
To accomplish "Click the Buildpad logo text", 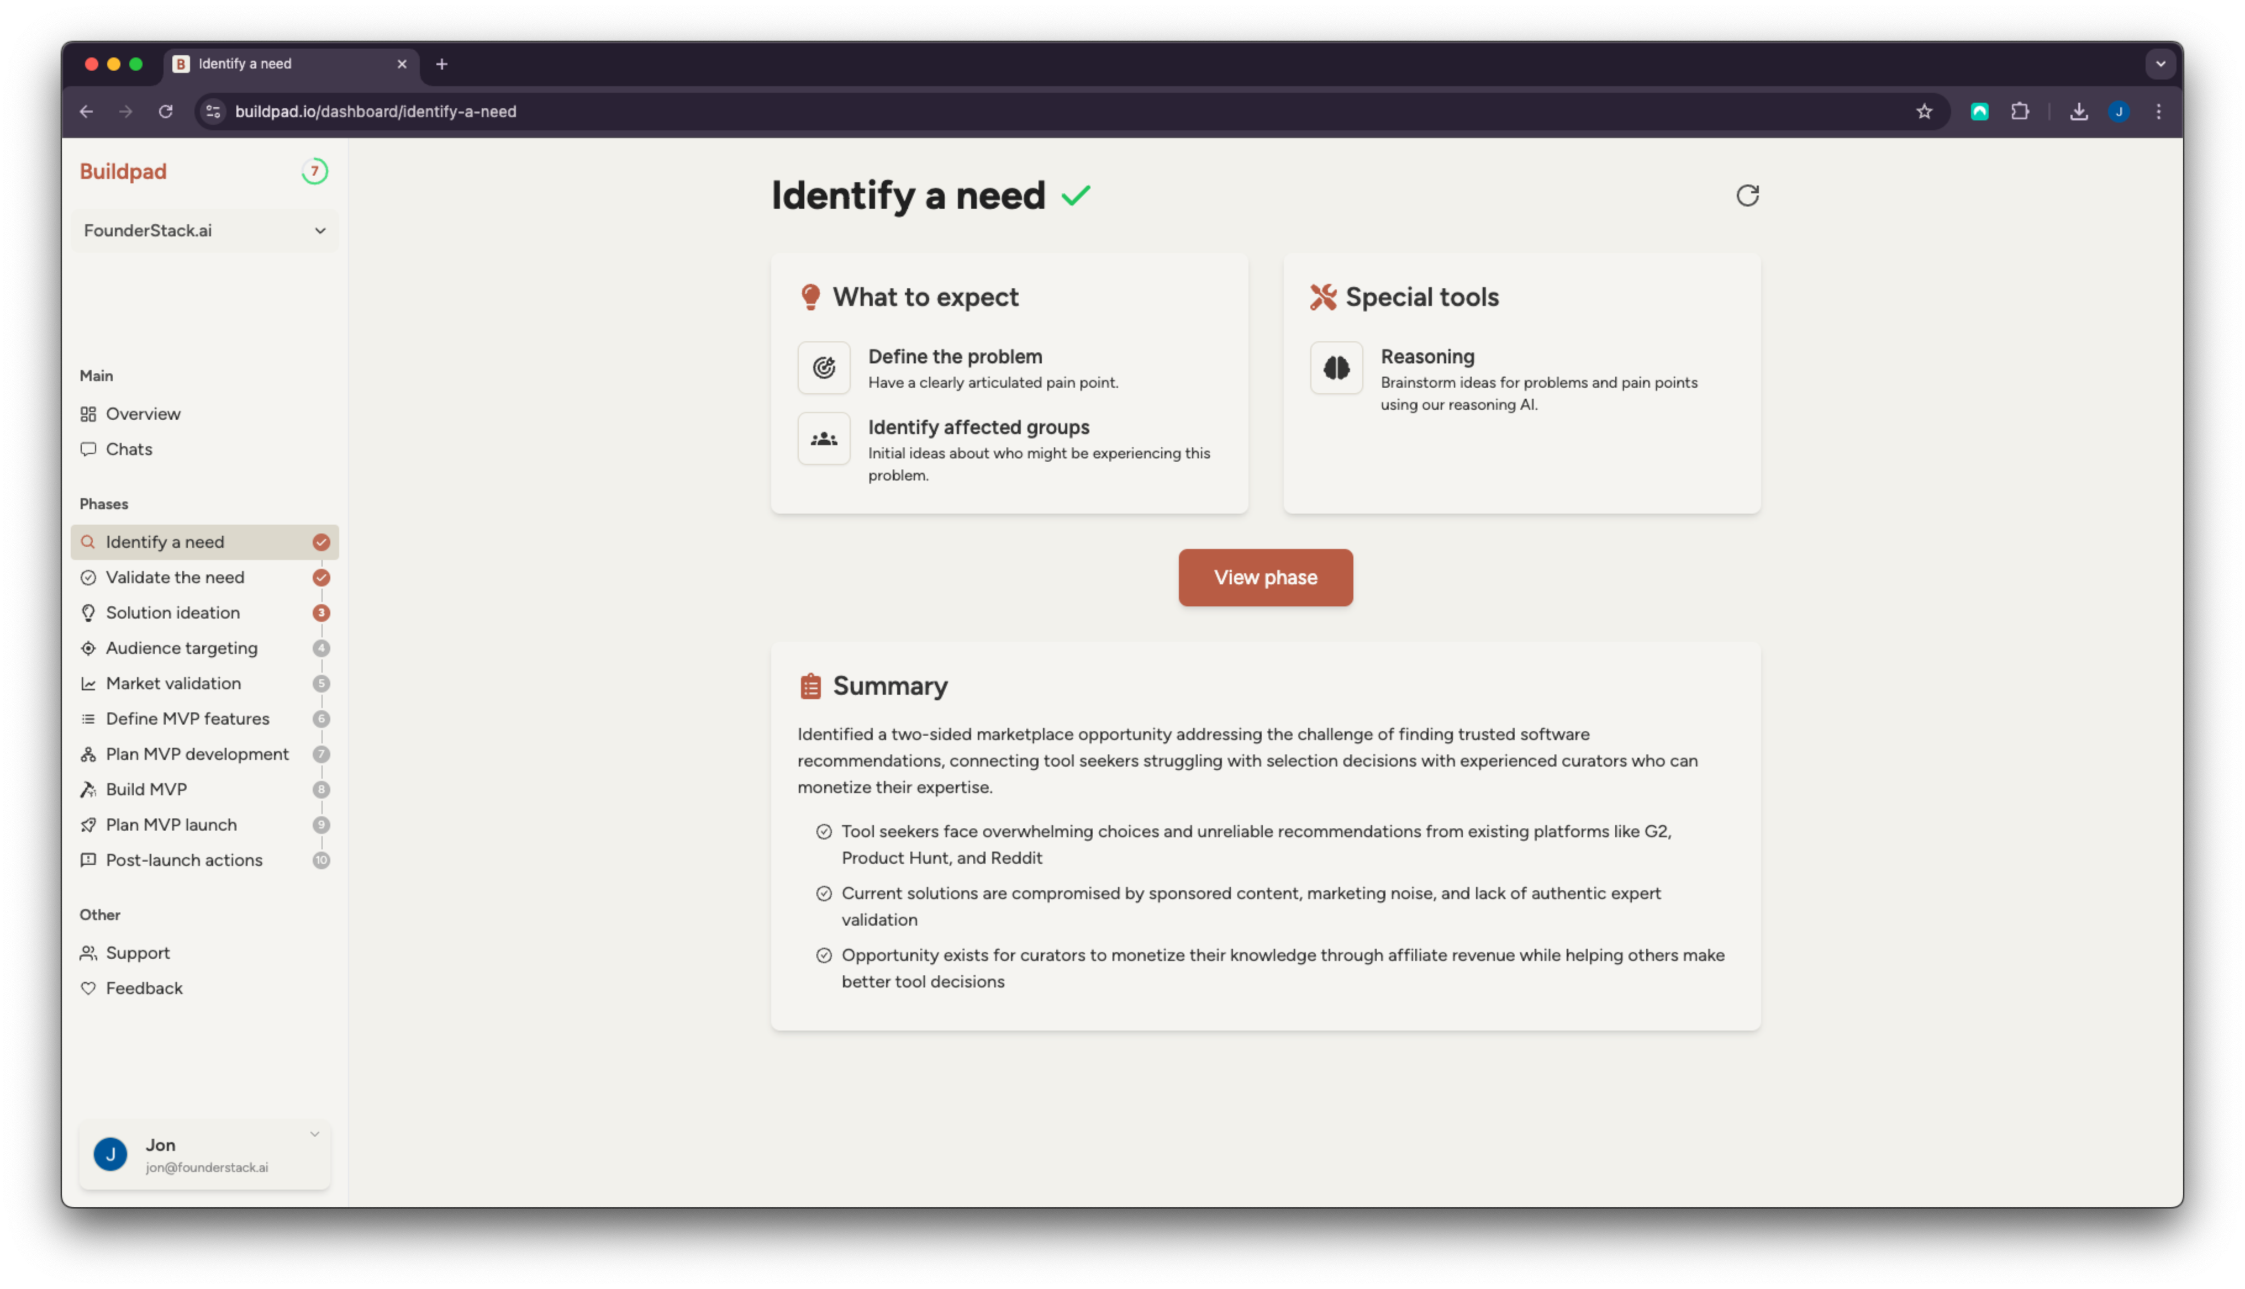I will coord(123,171).
